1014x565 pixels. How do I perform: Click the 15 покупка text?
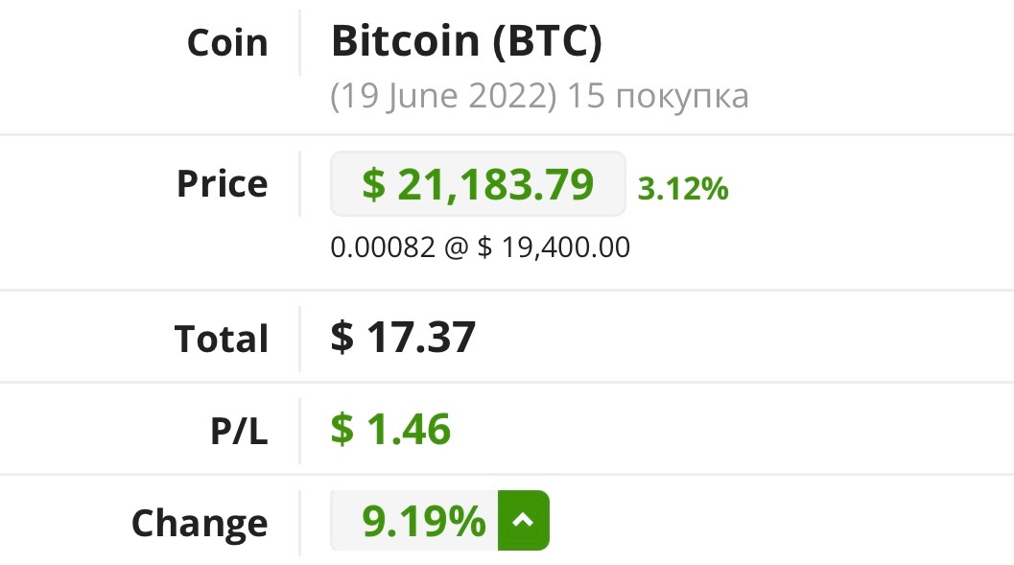[x=658, y=96]
